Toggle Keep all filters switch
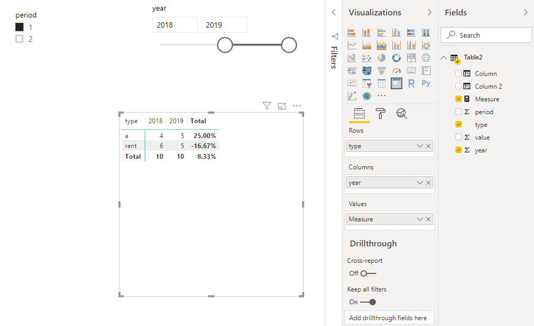 (x=368, y=302)
